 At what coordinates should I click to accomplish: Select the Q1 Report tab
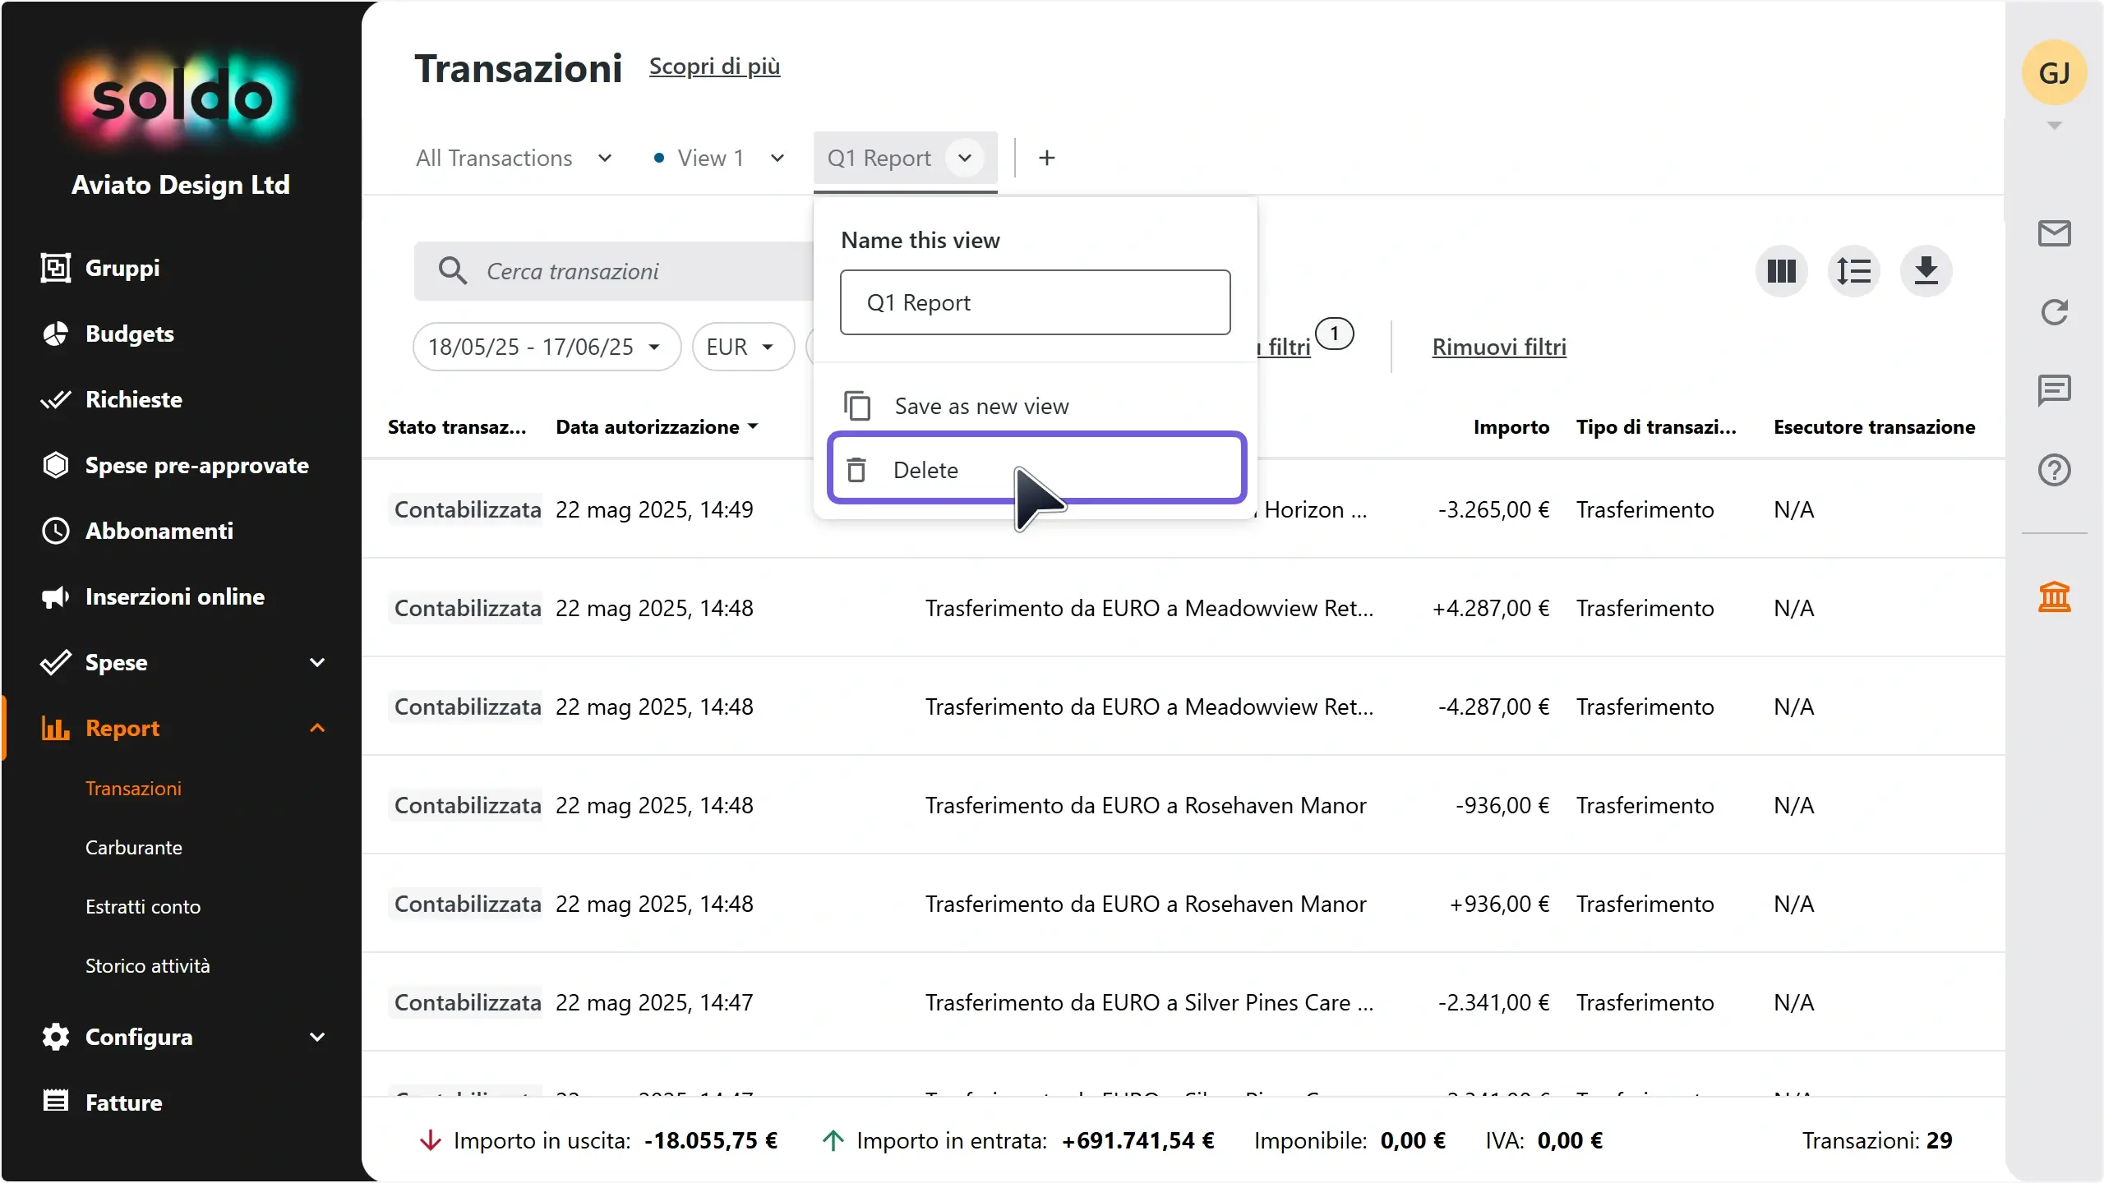click(879, 158)
